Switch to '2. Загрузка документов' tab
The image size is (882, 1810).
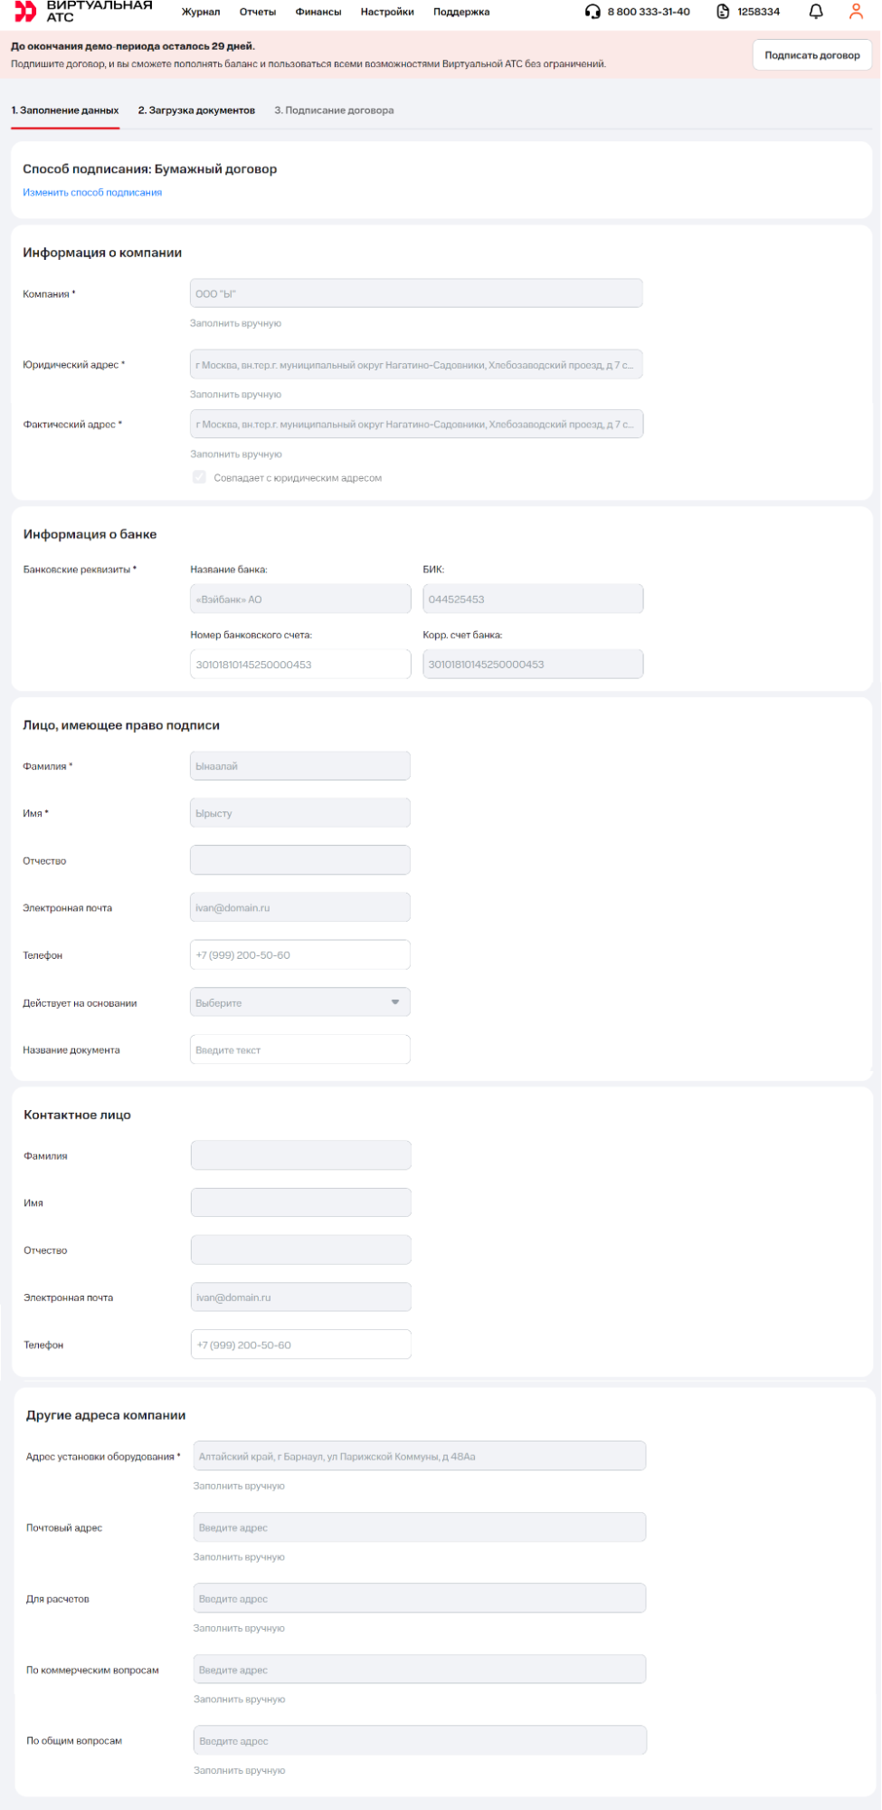coord(196,110)
